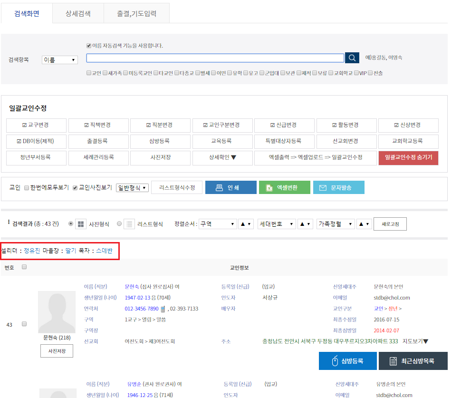This screenshot has width=461, height=398.
Task: Open sort direction dropdown next to 세대번호
Action: click(x=305, y=224)
